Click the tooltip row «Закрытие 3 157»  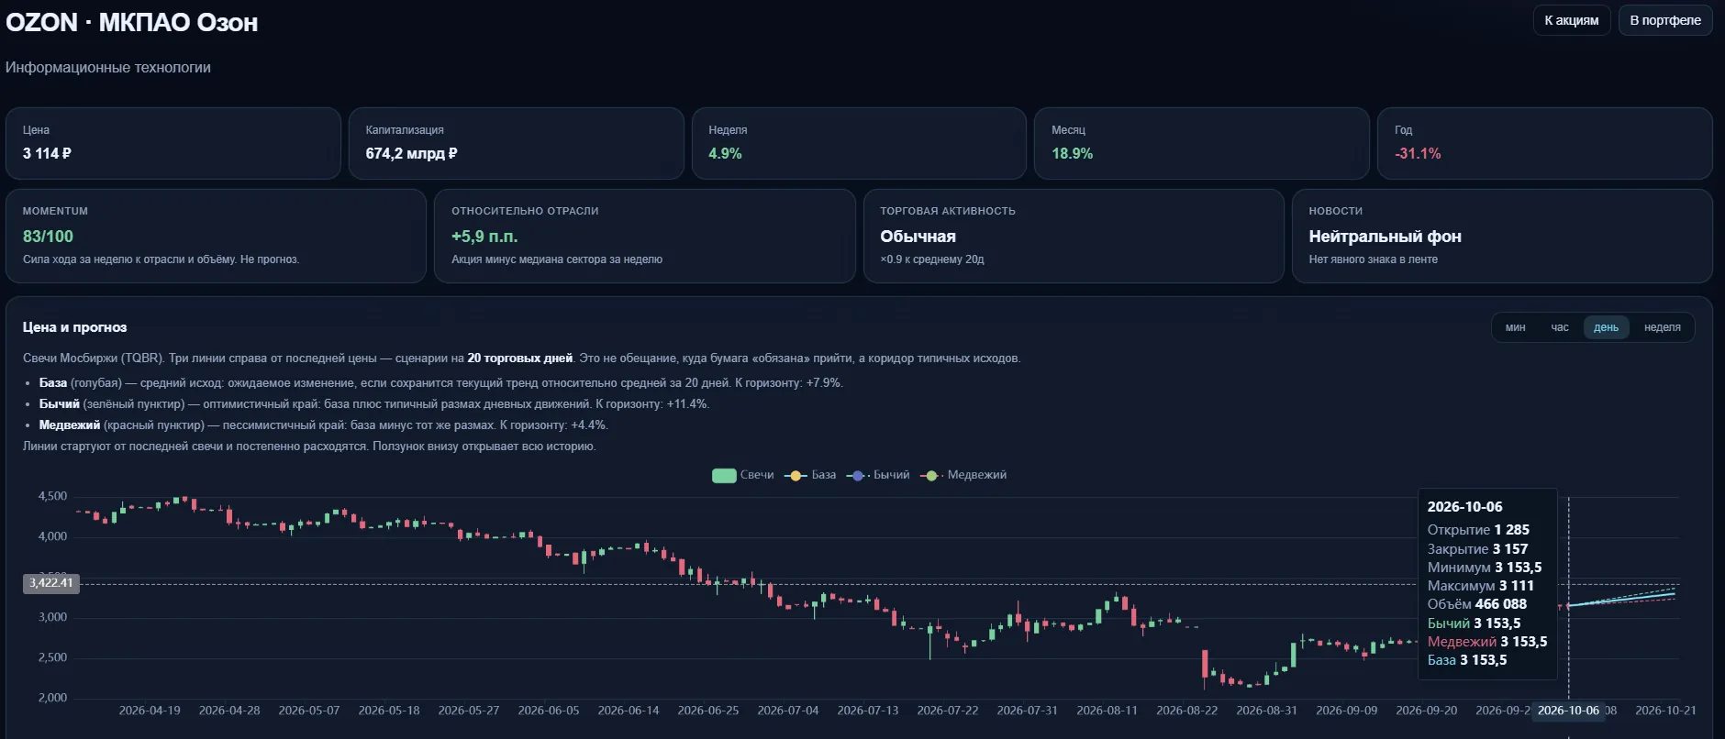click(x=1477, y=549)
